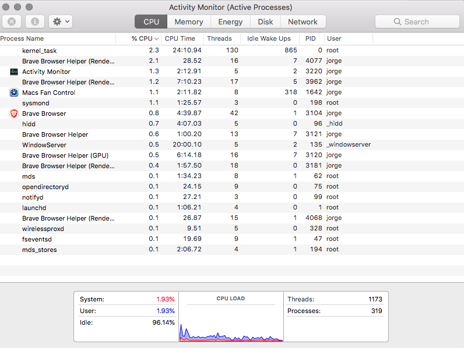Select the hidd process row

pos(232,124)
